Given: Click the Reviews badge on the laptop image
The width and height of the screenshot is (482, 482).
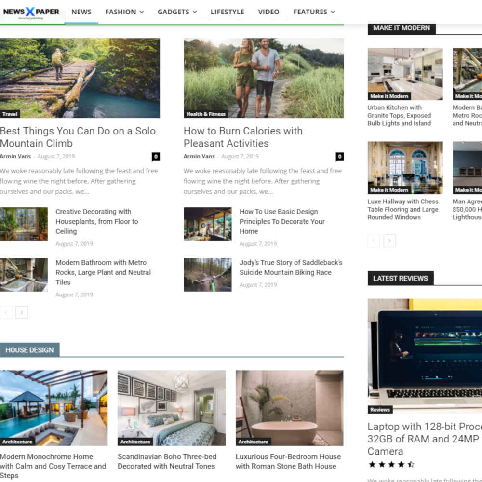Looking at the screenshot, I should [380, 409].
